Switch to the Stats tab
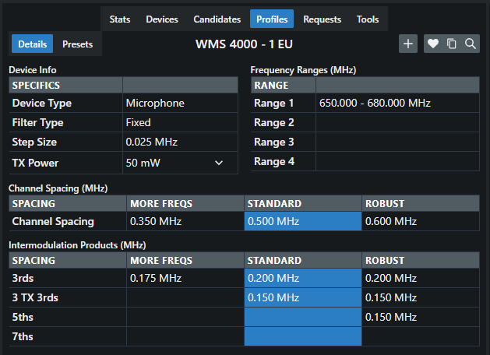 [x=120, y=19]
